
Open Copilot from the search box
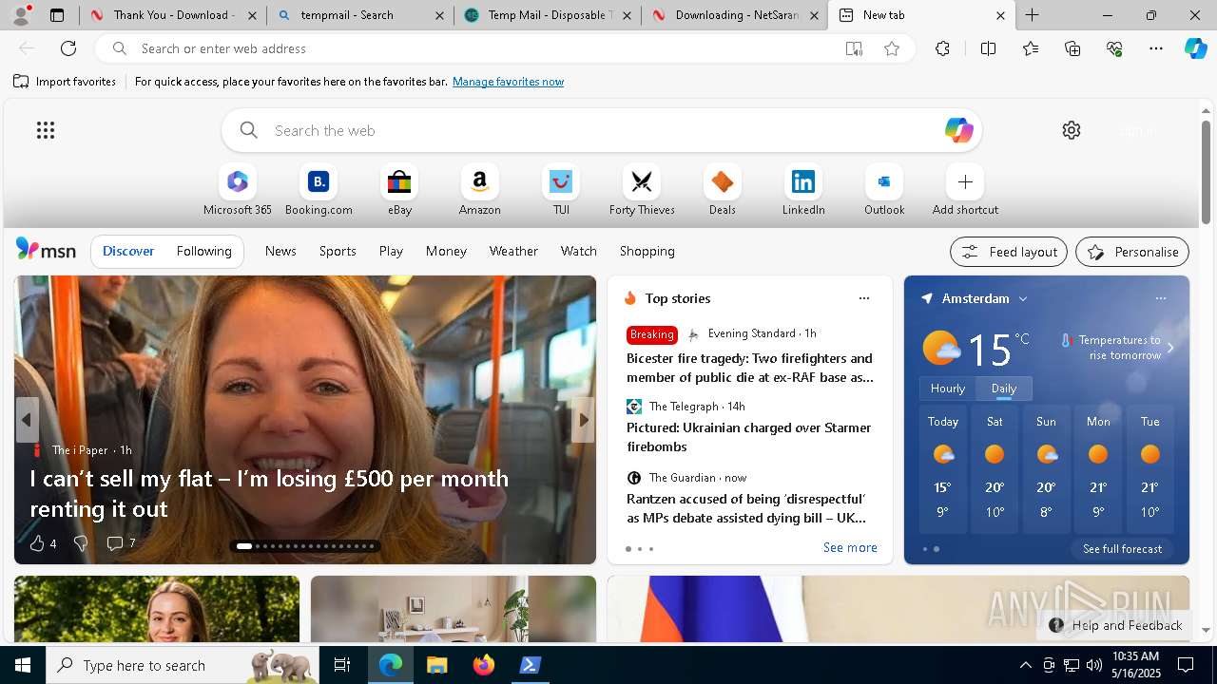coord(958,130)
